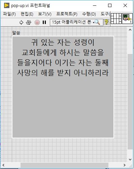This screenshot has height=169, width=134.
Task: Click the vertical scrollbar down arrow
Action: coord(130,159)
